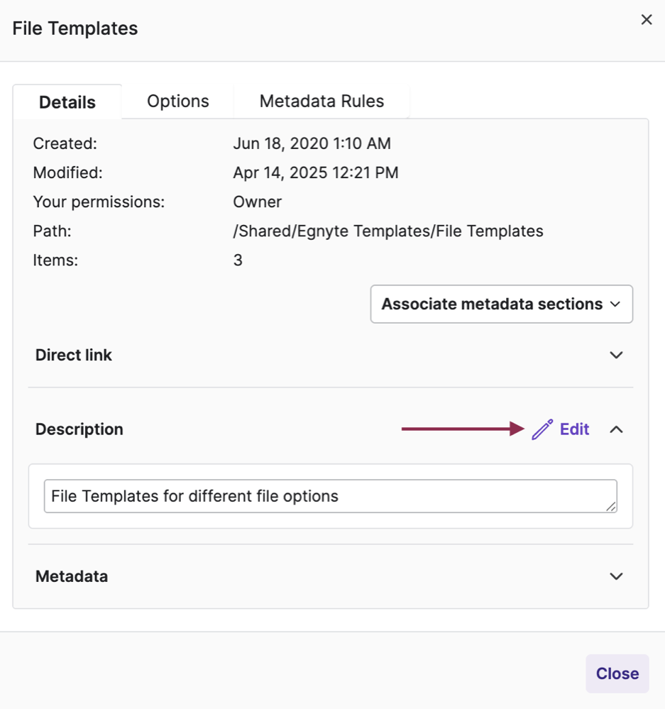Open the Metadata Rules tab
Viewport: 665px width, 709px height.
321,101
